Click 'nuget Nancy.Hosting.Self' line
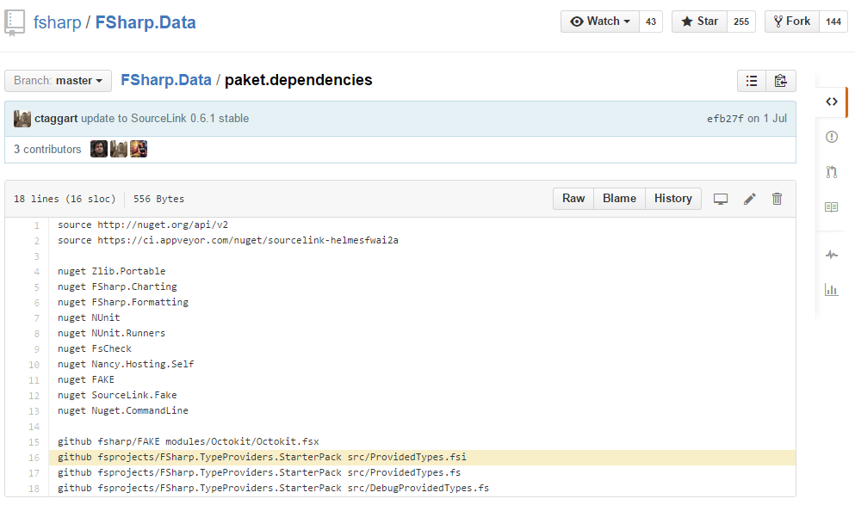Screen dimensions: 855x505 pyautogui.click(x=126, y=364)
